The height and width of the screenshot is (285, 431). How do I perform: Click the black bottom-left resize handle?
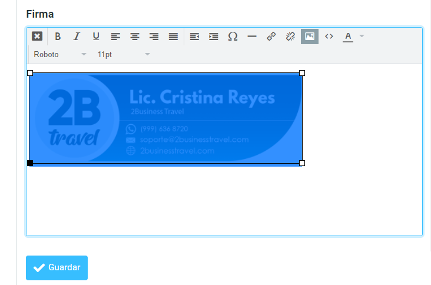30,163
